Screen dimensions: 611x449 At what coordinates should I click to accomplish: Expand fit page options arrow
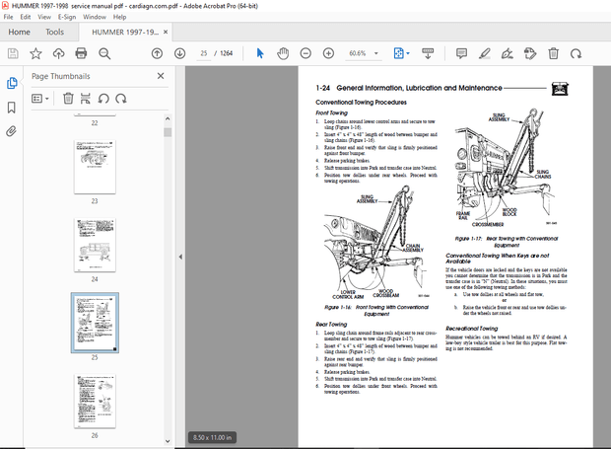pyautogui.click(x=408, y=53)
